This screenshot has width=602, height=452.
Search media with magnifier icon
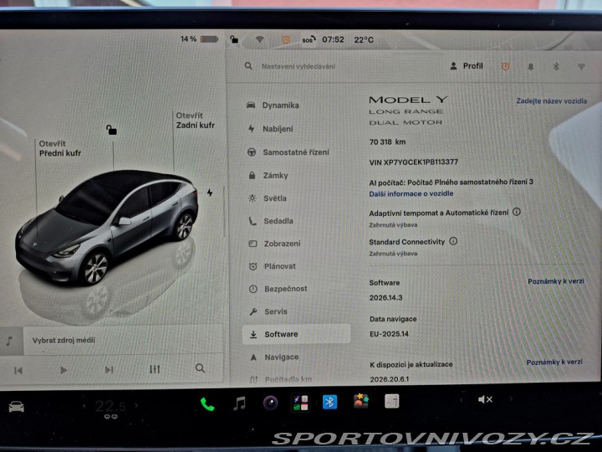click(200, 368)
